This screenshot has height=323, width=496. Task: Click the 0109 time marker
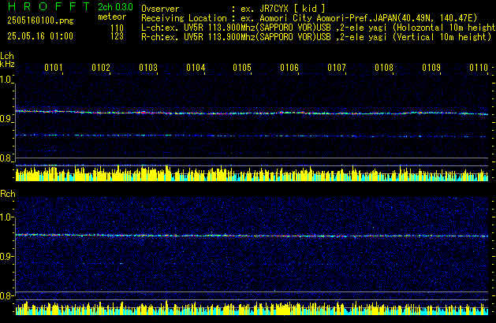click(431, 68)
